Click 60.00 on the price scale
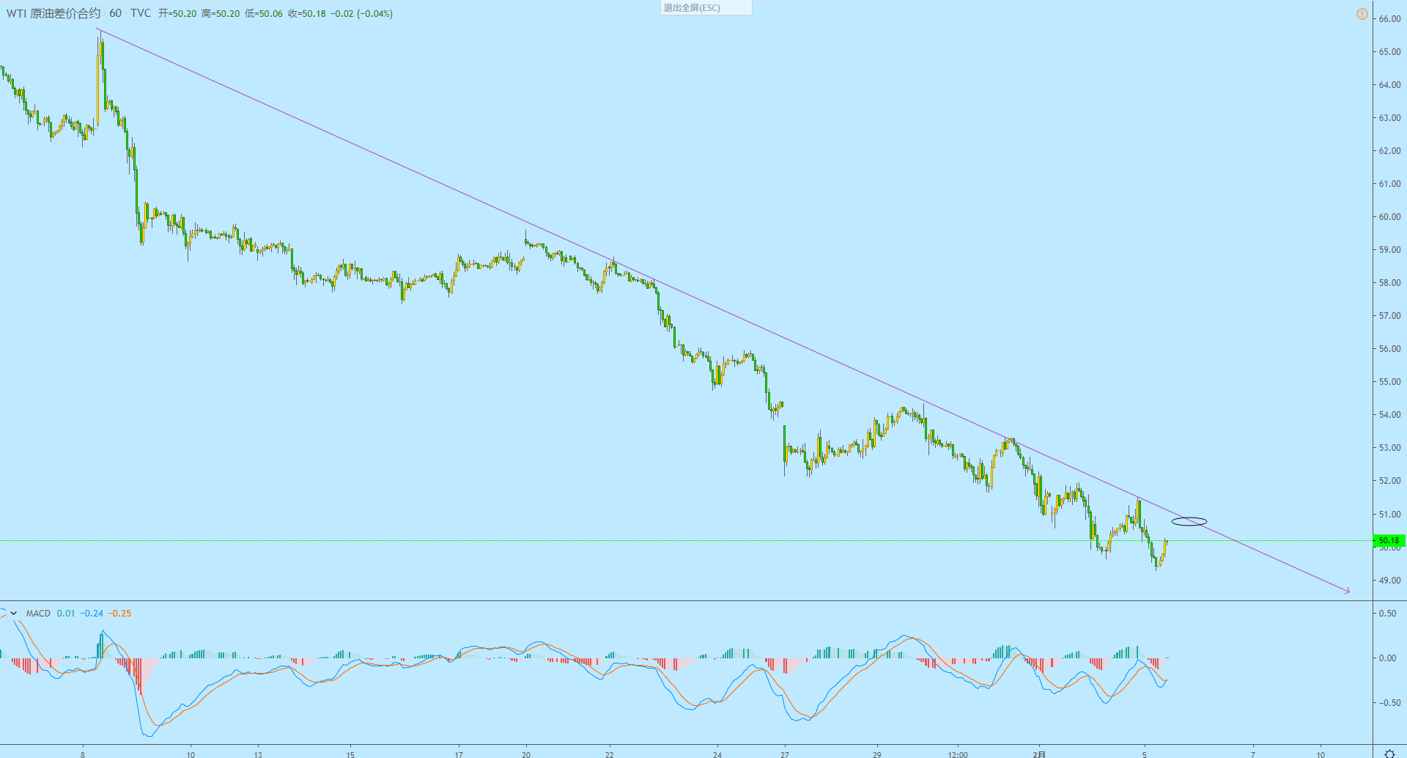Image resolution: width=1407 pixels, height=758 pixels. 1389,217
